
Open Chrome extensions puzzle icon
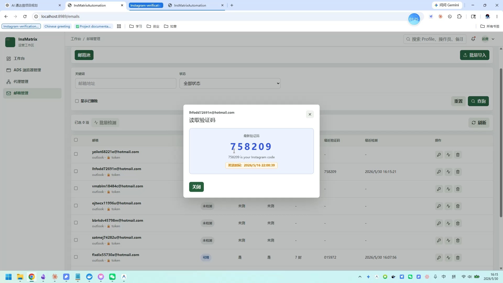tap(459, 17)
